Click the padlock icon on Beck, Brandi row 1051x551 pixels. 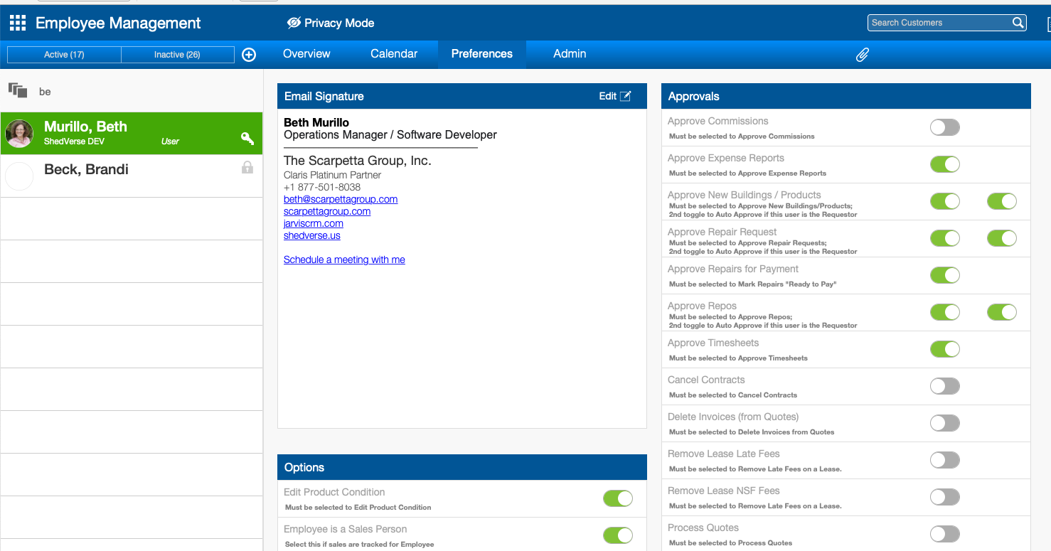(247, 168)
